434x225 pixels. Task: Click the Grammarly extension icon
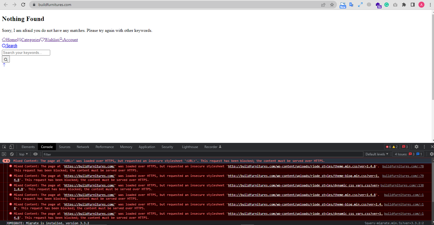[x=387, y=5]
